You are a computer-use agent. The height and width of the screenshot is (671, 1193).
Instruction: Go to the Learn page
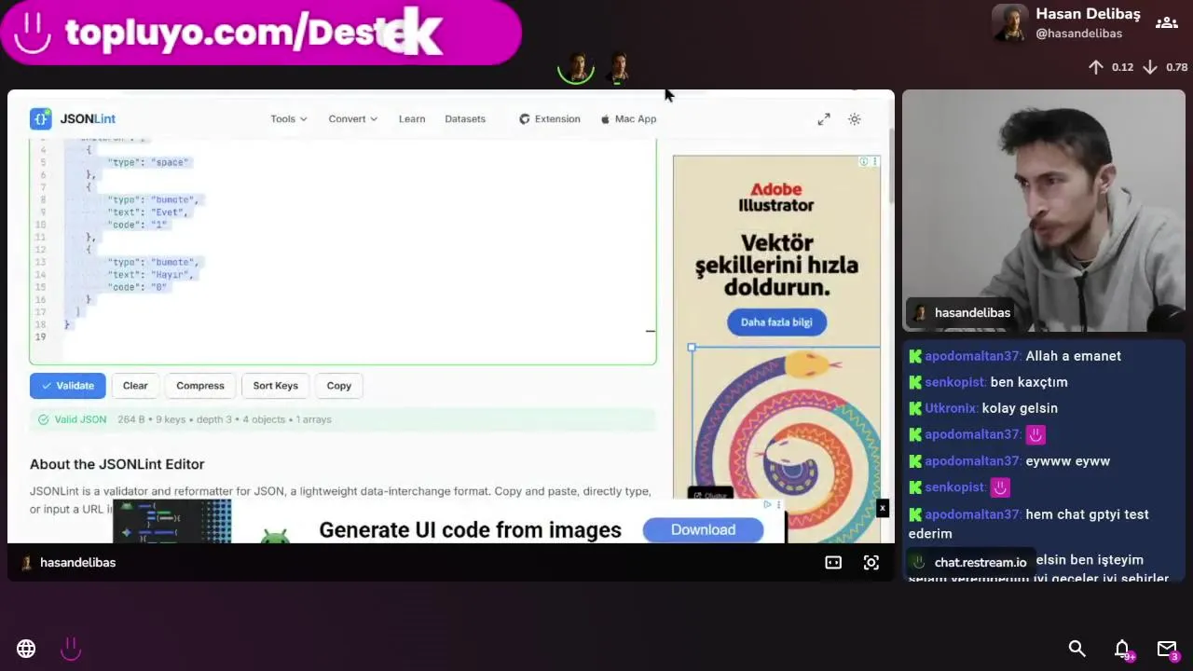click(412, 119)
